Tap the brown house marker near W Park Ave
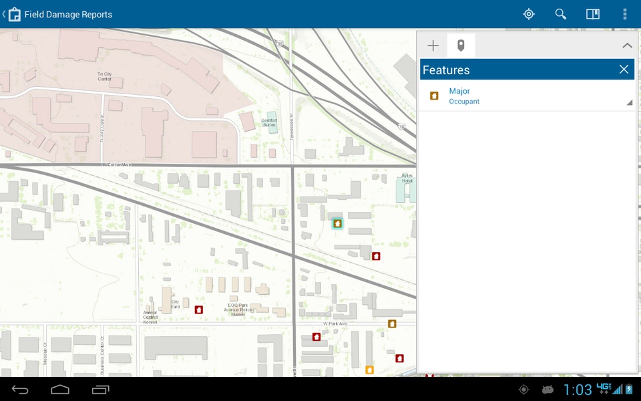This screenshot has height=401, width=641. tap(392, 323)
